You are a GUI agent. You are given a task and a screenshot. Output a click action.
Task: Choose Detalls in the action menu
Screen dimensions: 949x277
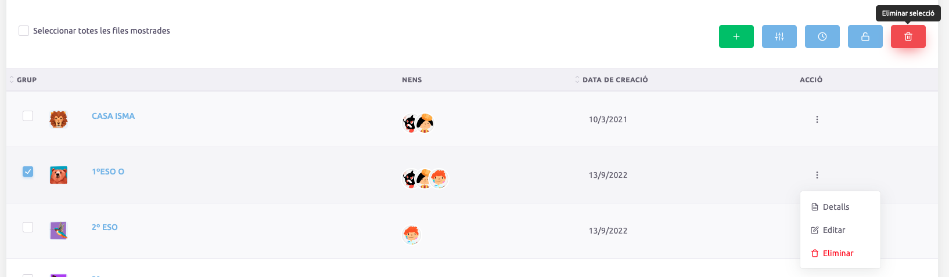(835, 207)
